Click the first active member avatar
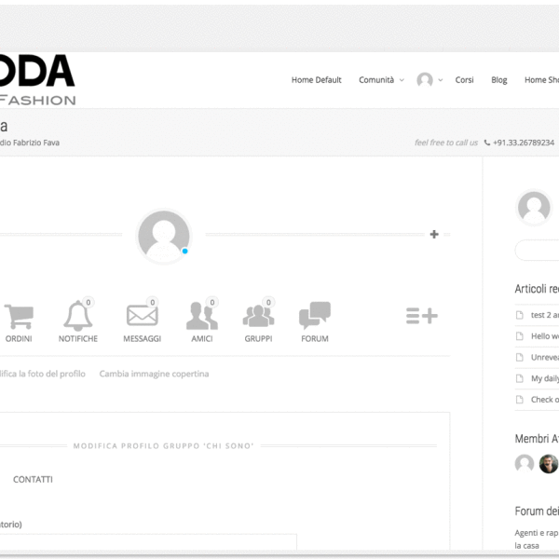Screen dimensions: 559x559 click(525, 464)
